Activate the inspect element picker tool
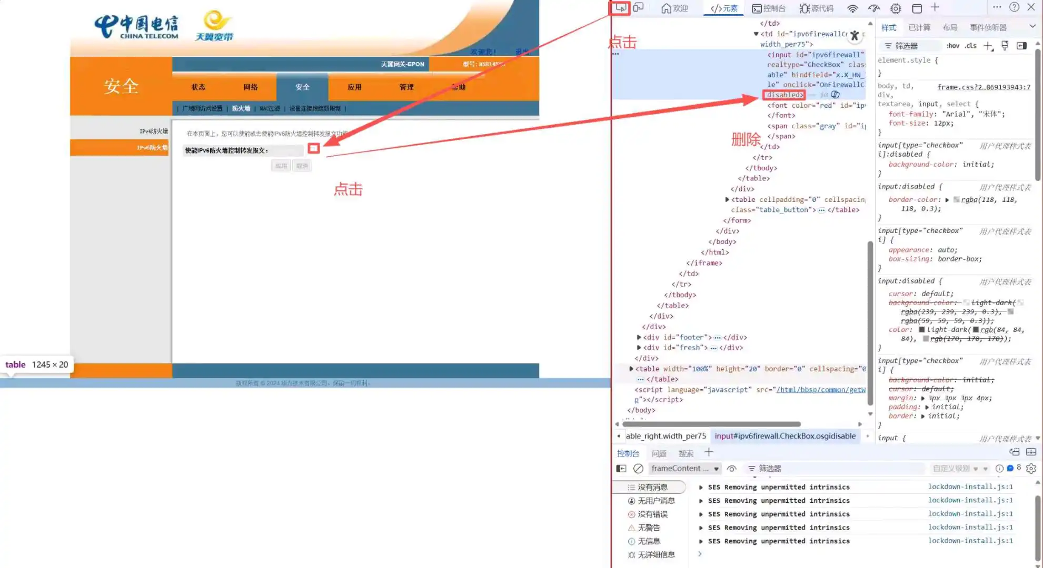Image resolution: width=1043 pixels, height=568 pixels. point(621,8)
